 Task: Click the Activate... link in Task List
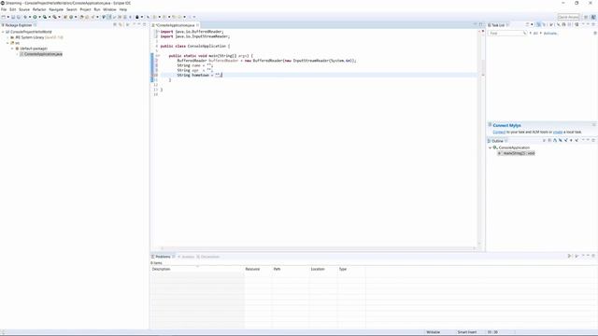550,34
